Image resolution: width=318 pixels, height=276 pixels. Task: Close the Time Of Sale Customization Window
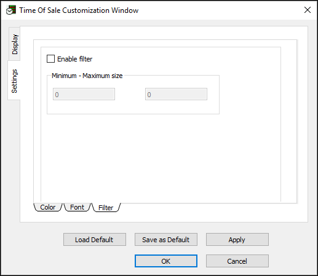coord(308,10)
